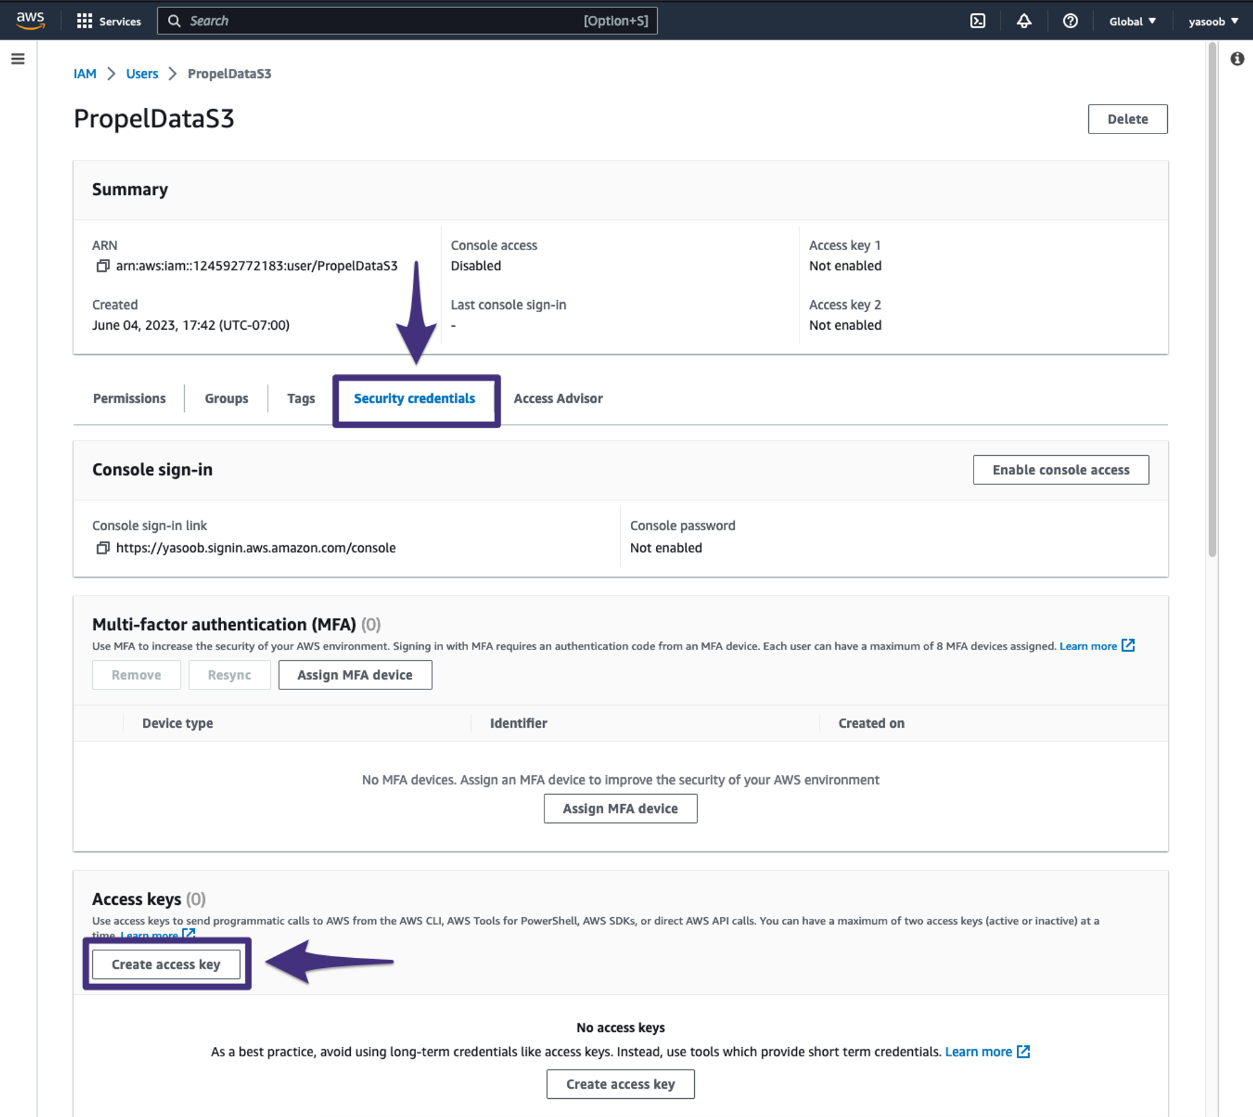This screenshot has width=1253, height=1117.
Task: Open the left navigation hamburger menu
Action: pos(18,59)
